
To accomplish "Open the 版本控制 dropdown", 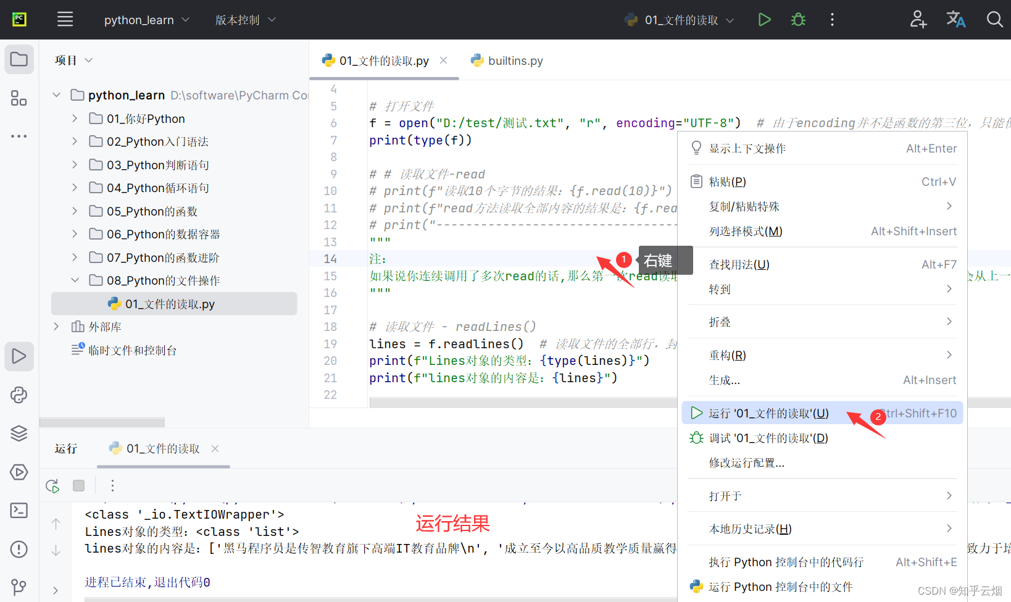I will 245,20.
